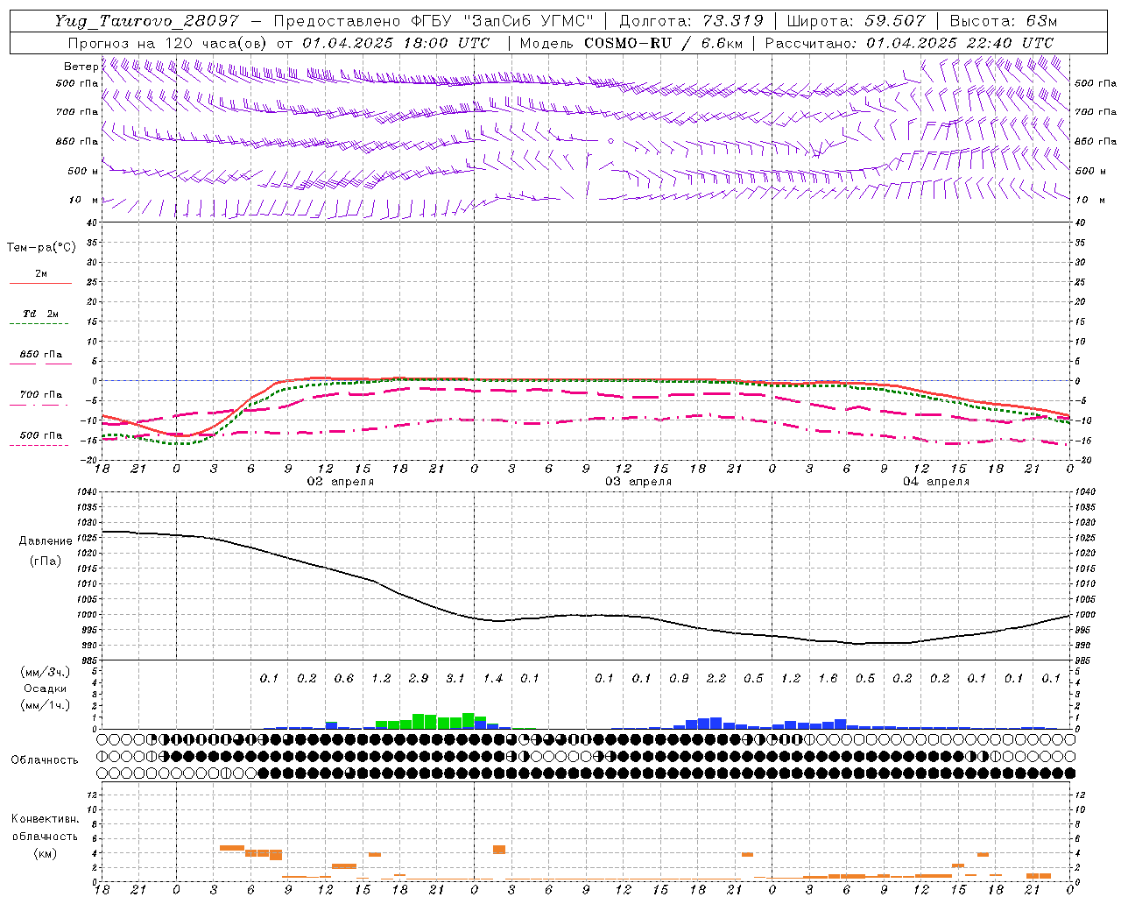This screenshot has width=1121, height=897.
Task: Click the elevation text Высота: 63м
Action: coord(1002,21)
